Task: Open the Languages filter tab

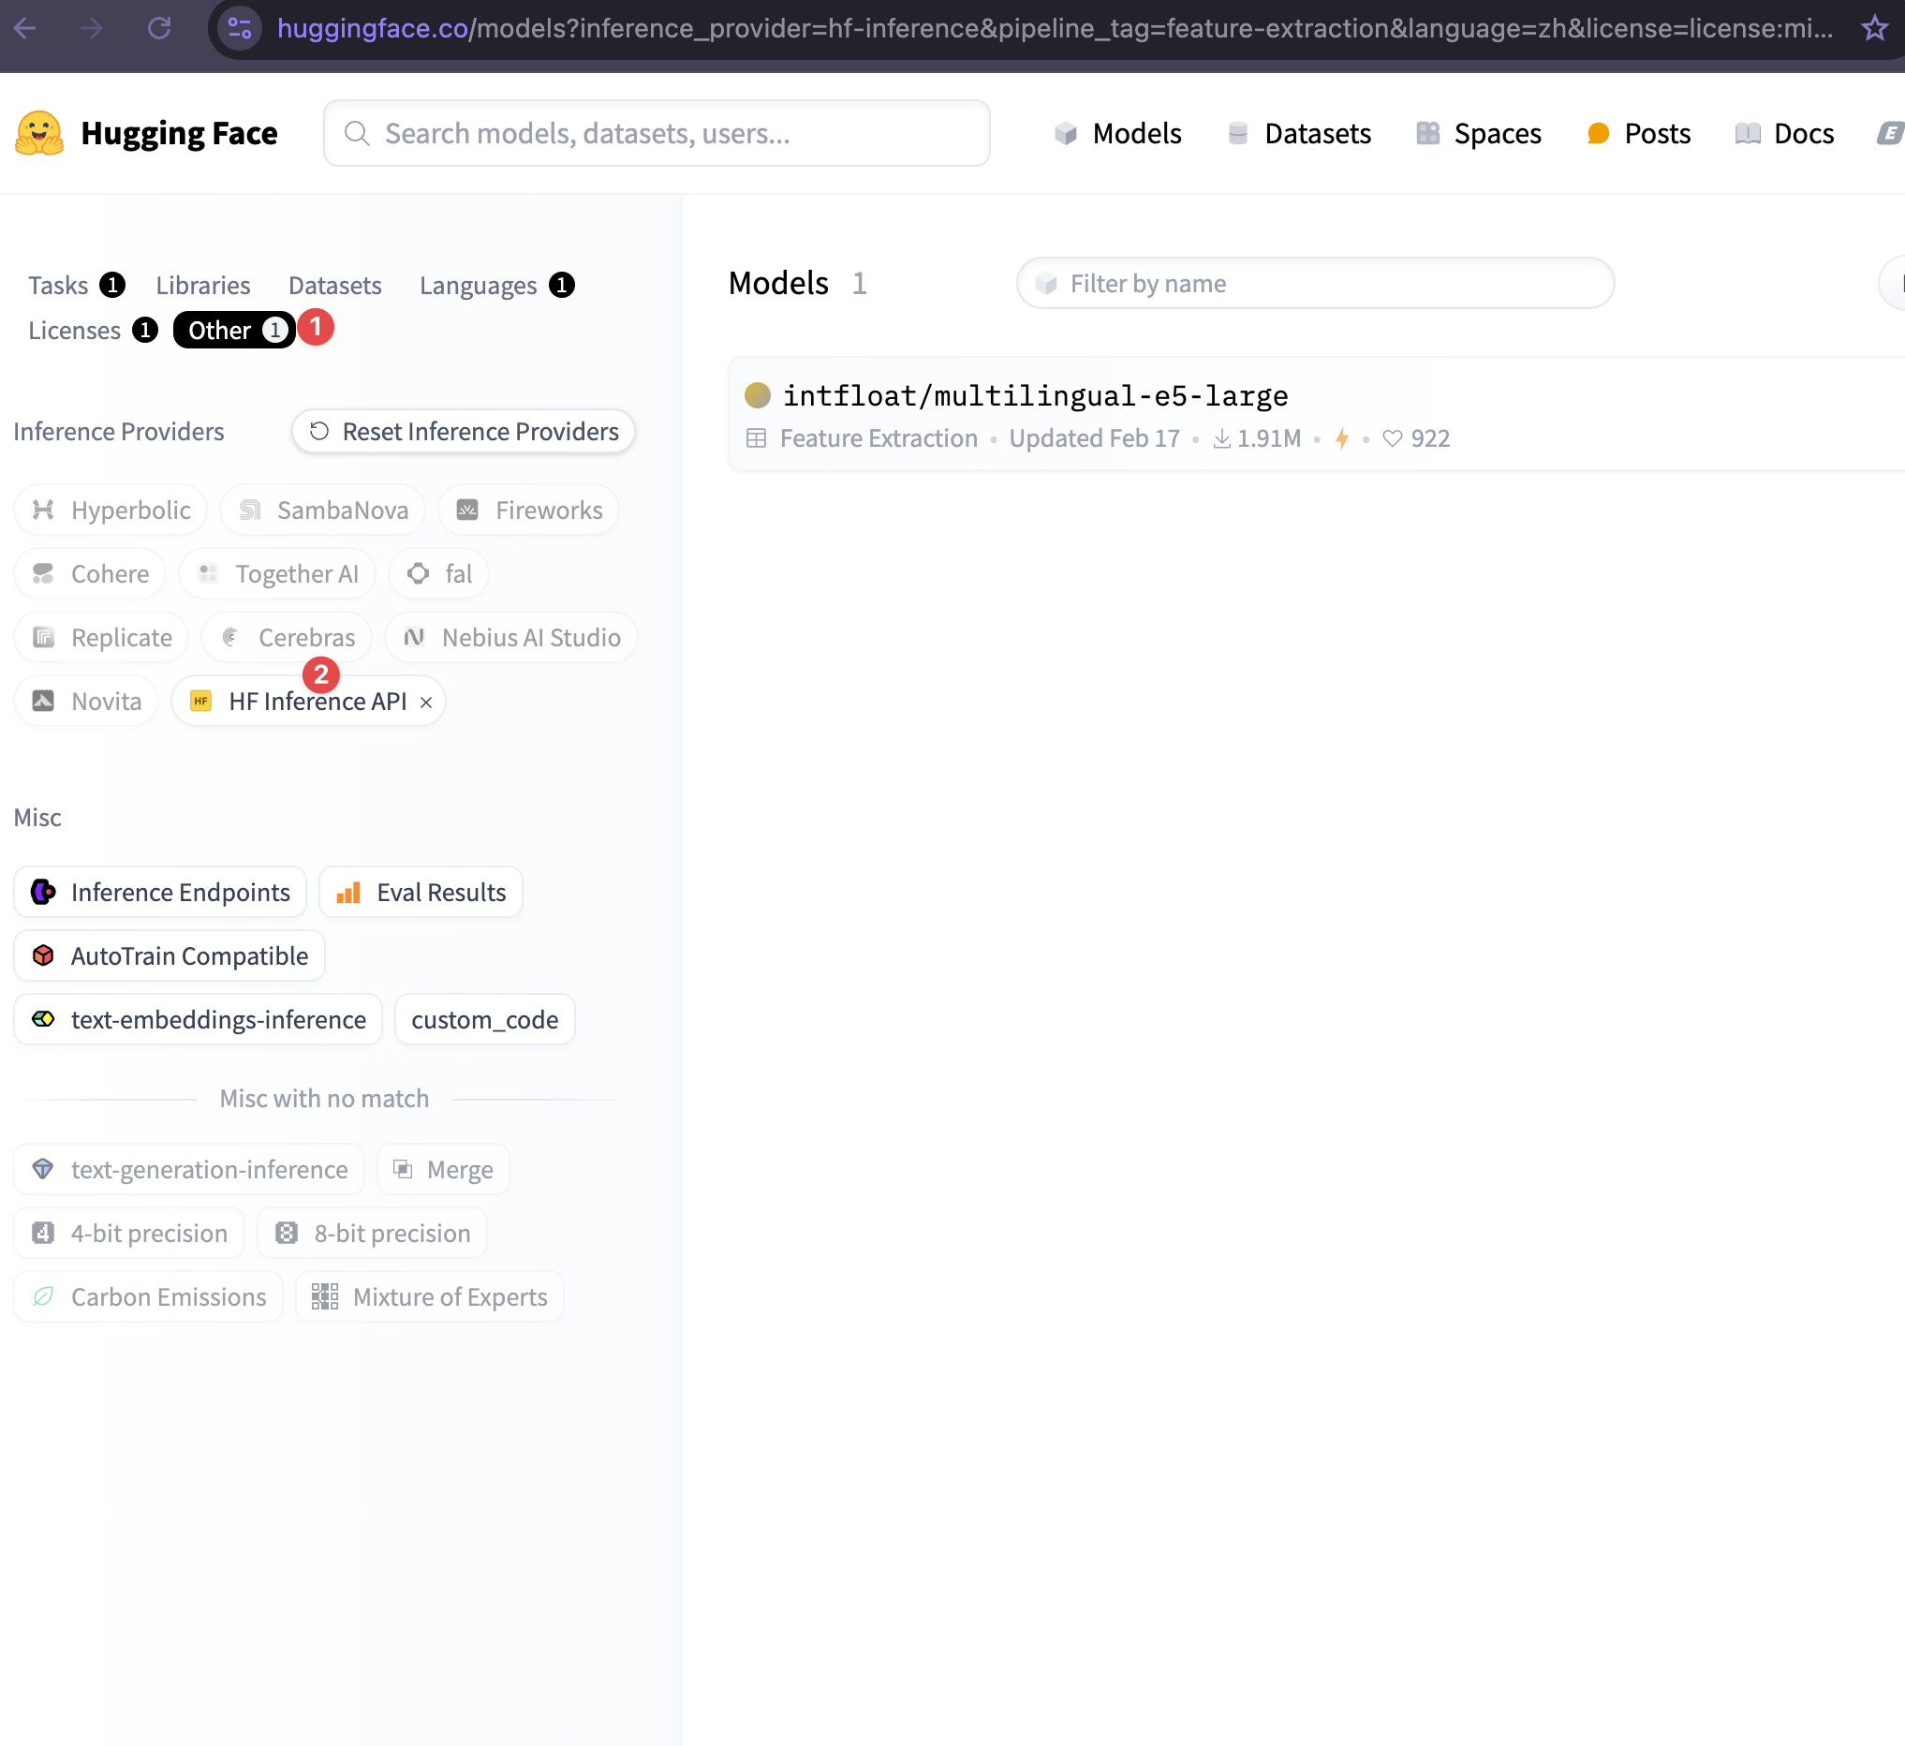Action: point(479,286)
